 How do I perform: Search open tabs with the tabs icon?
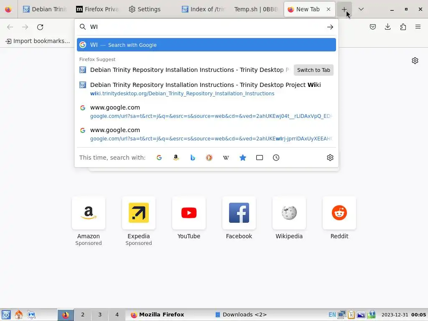tap(260, 158)
